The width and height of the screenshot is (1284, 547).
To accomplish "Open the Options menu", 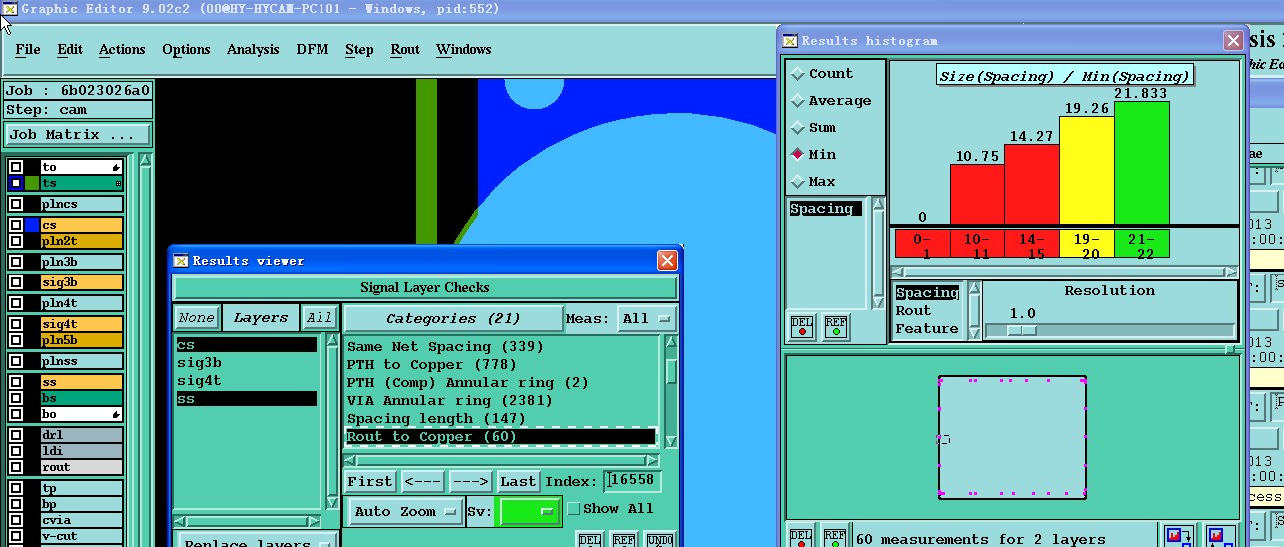I will [186, 50].
